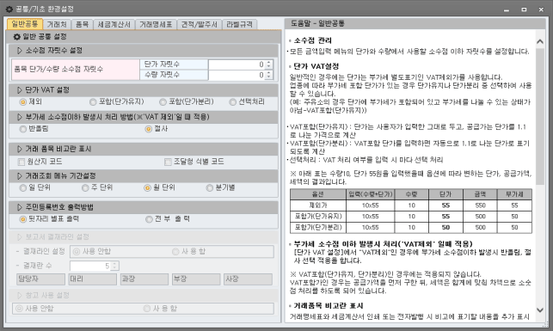Expand the 창고 사용 설정 arrow
The height and width of the screenshot is (331, 553).
click(20, 295)
